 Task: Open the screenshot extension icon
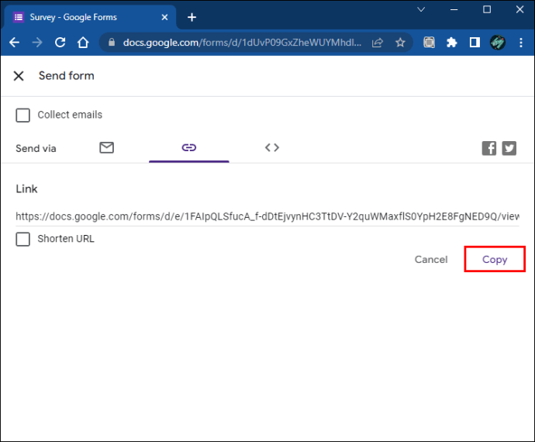(x=429, y=43)
